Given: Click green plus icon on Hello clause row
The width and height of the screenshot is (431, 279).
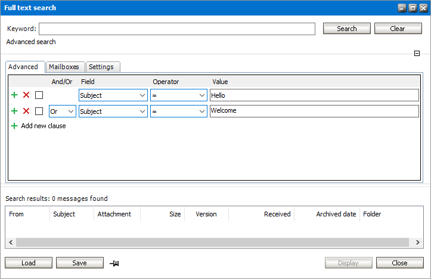Looking at the screenshot, I should (x=14, y=95).
